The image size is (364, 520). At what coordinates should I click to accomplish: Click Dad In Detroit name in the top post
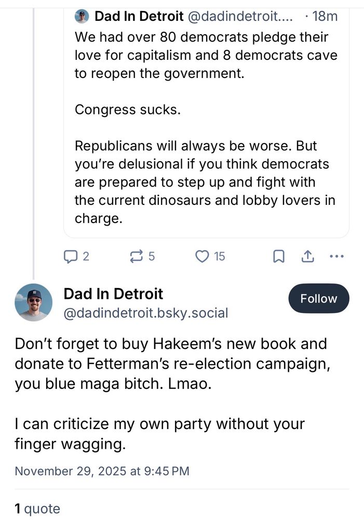coord(139,17)
